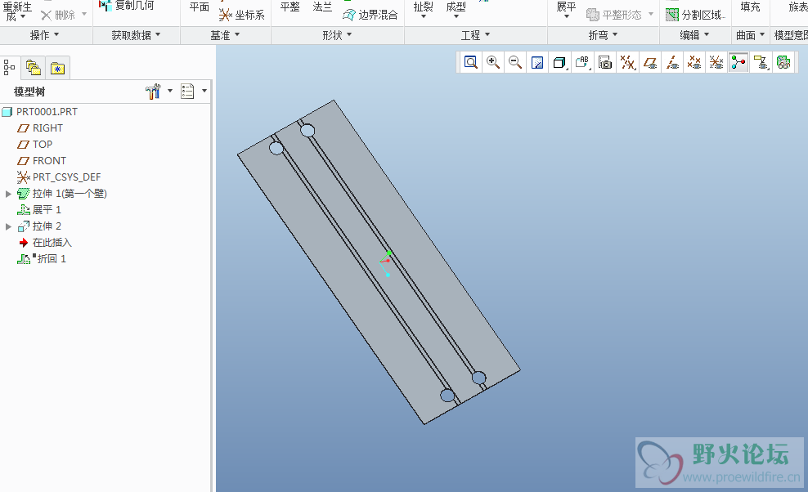Open the 操作 group dropdown
The image size is (808, 492).
[x=44, y=35]
